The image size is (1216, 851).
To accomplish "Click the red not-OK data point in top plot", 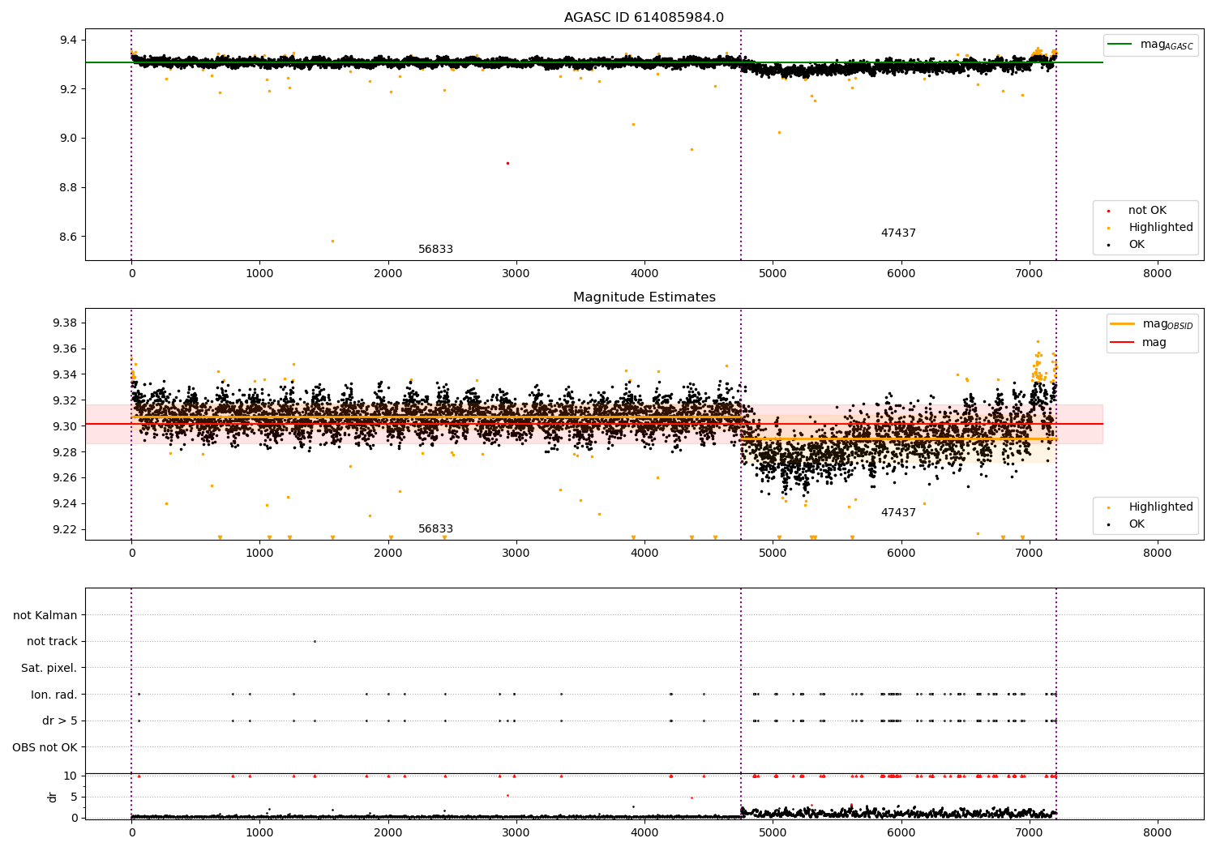I will [x=507, y=163].
